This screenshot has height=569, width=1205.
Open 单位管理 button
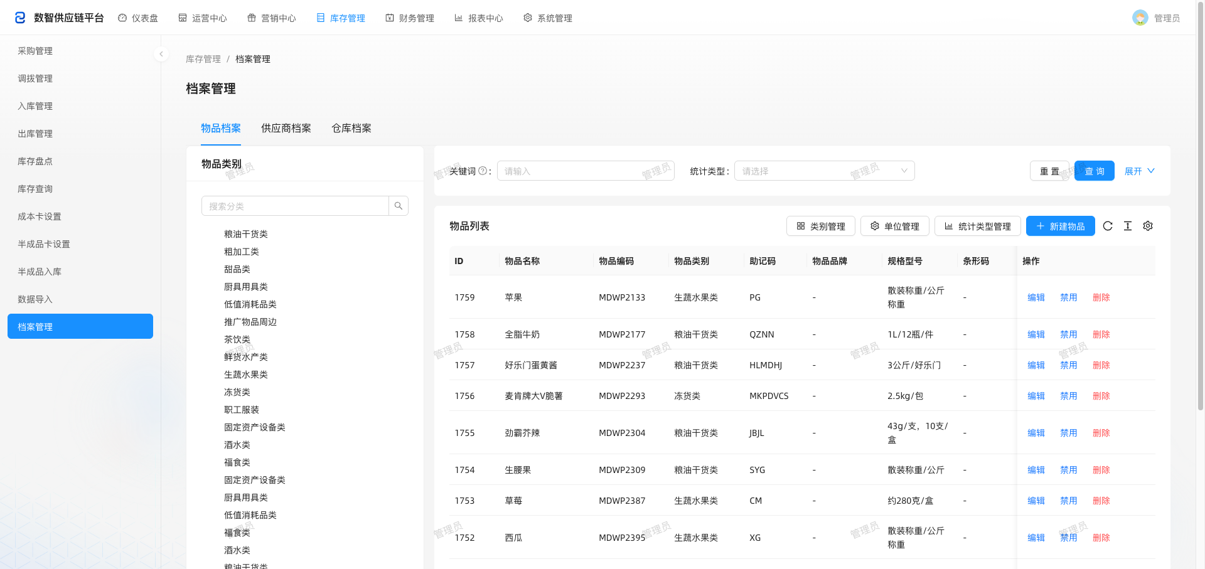pos(895,226)
